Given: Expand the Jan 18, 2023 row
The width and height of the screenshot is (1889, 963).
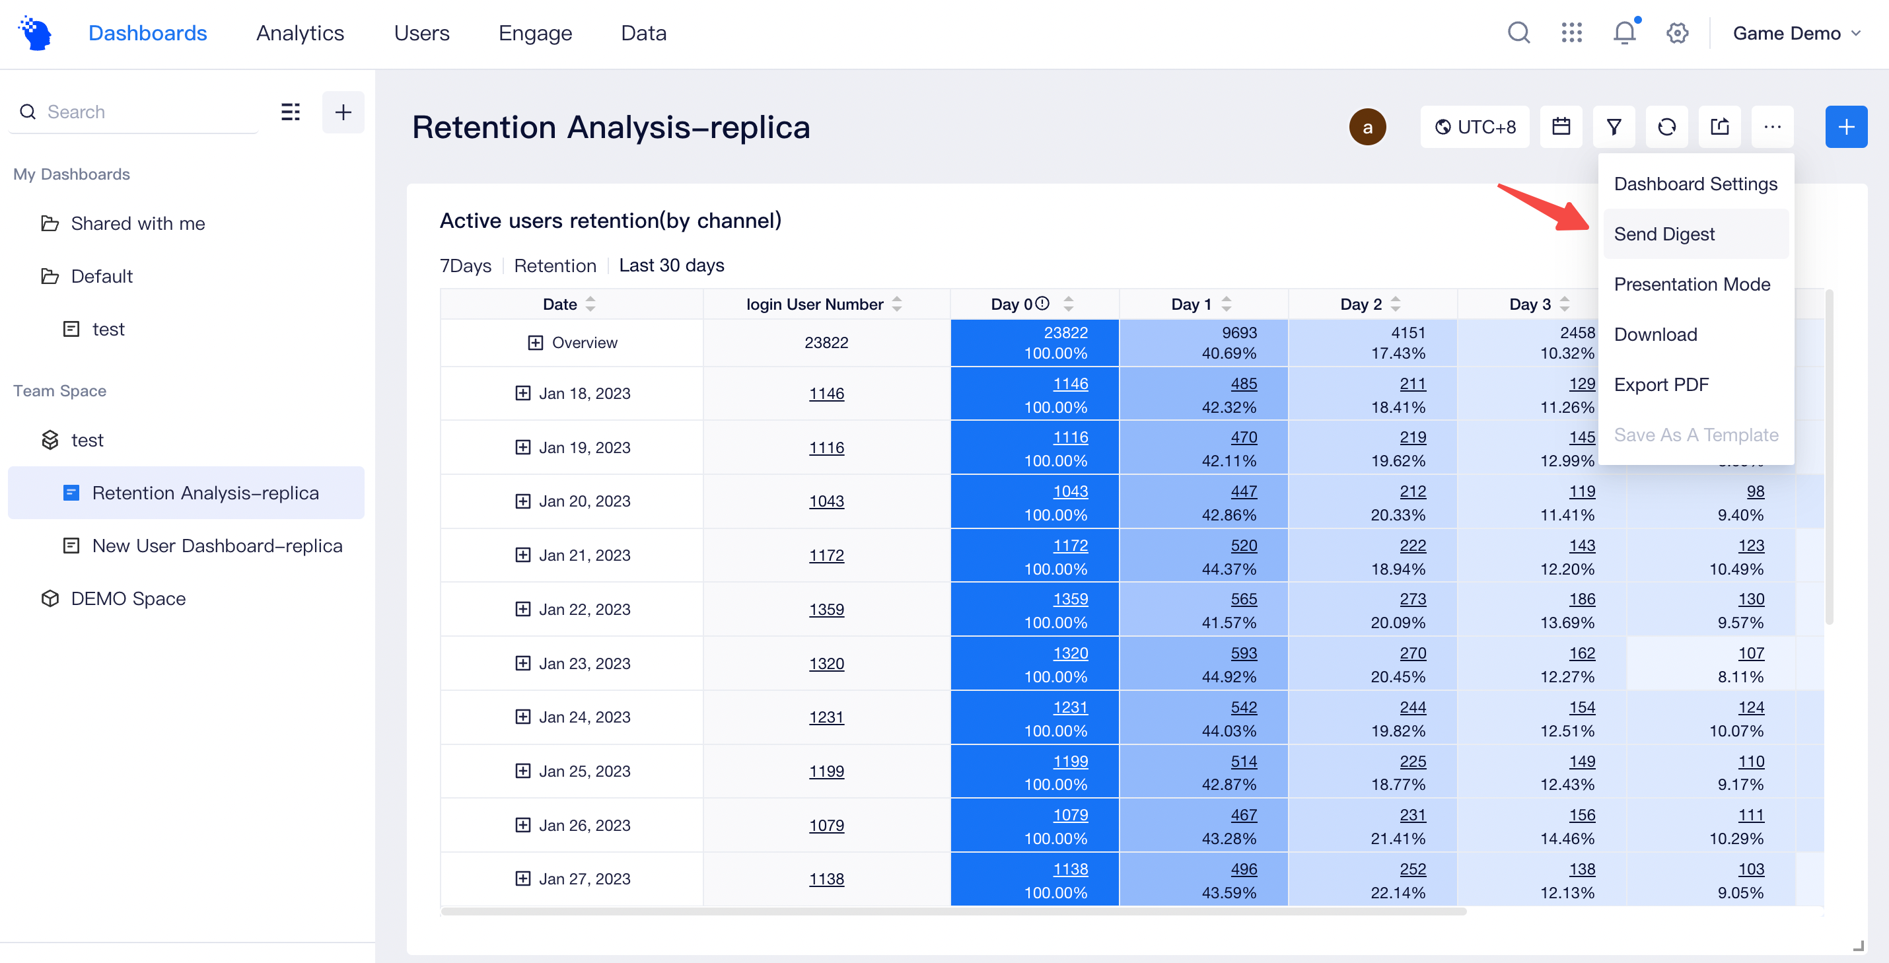Looking at the screenshot, I should [522, 393].
